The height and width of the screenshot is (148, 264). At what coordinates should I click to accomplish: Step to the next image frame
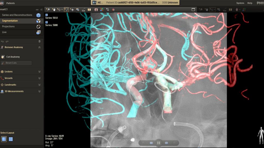coord(166,143)
